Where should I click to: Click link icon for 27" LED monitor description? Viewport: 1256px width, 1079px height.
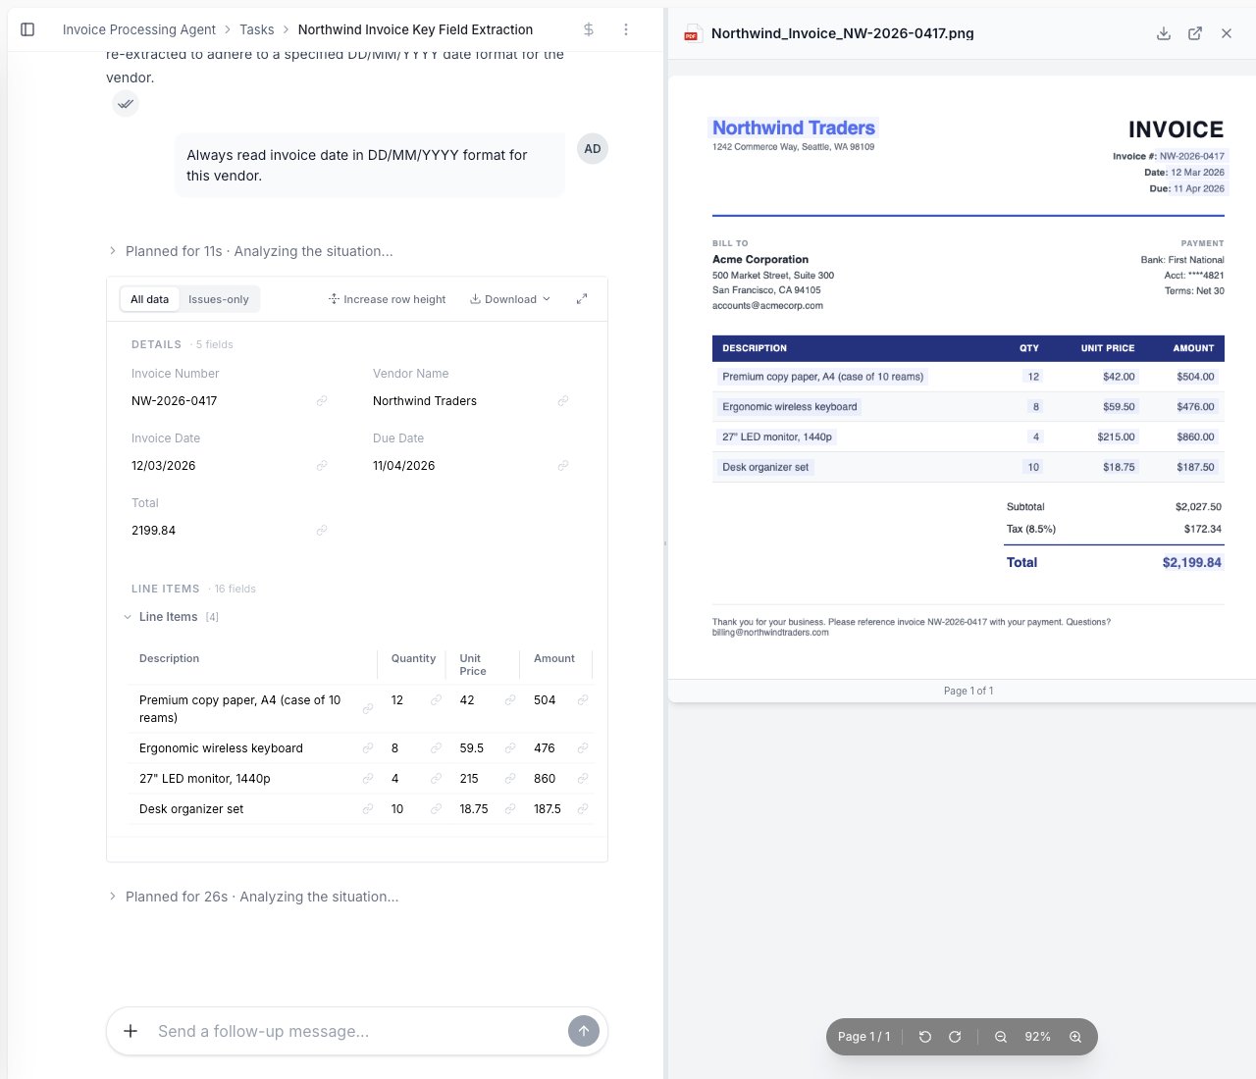point(368,779)
